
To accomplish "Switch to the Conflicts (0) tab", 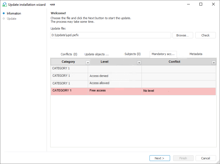I will click(x=69, y=54).
